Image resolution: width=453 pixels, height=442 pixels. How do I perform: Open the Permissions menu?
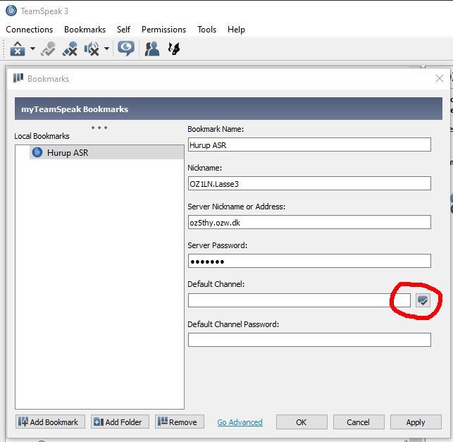coord(164,30)
